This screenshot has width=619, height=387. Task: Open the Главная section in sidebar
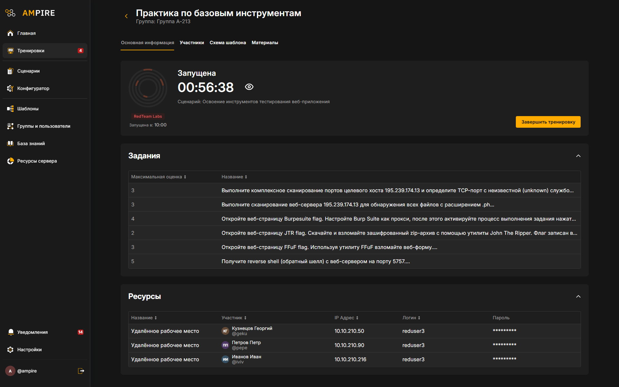pyautogui.click(x=27, y=33)
